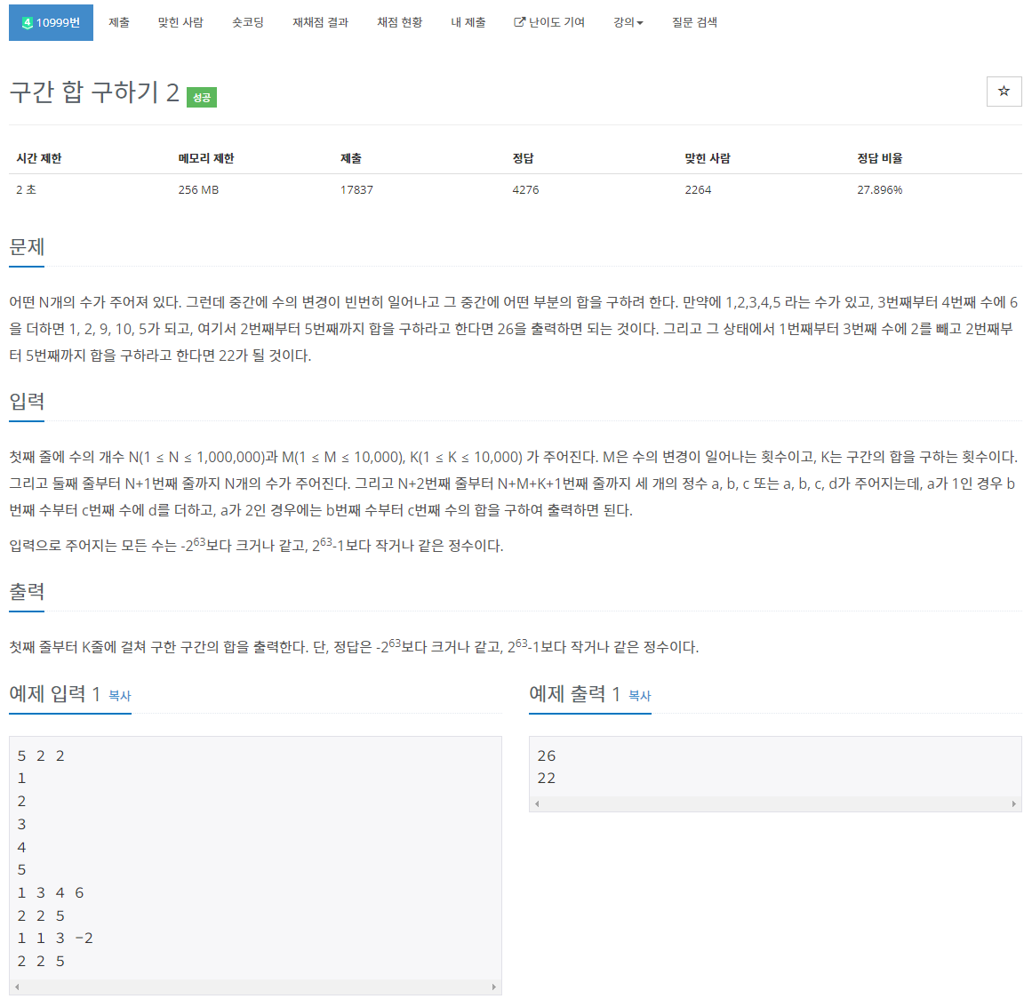Open 재채점 결과 from the navigation bar
Screen dimensions: 1032x1007
tap(319, 22)
